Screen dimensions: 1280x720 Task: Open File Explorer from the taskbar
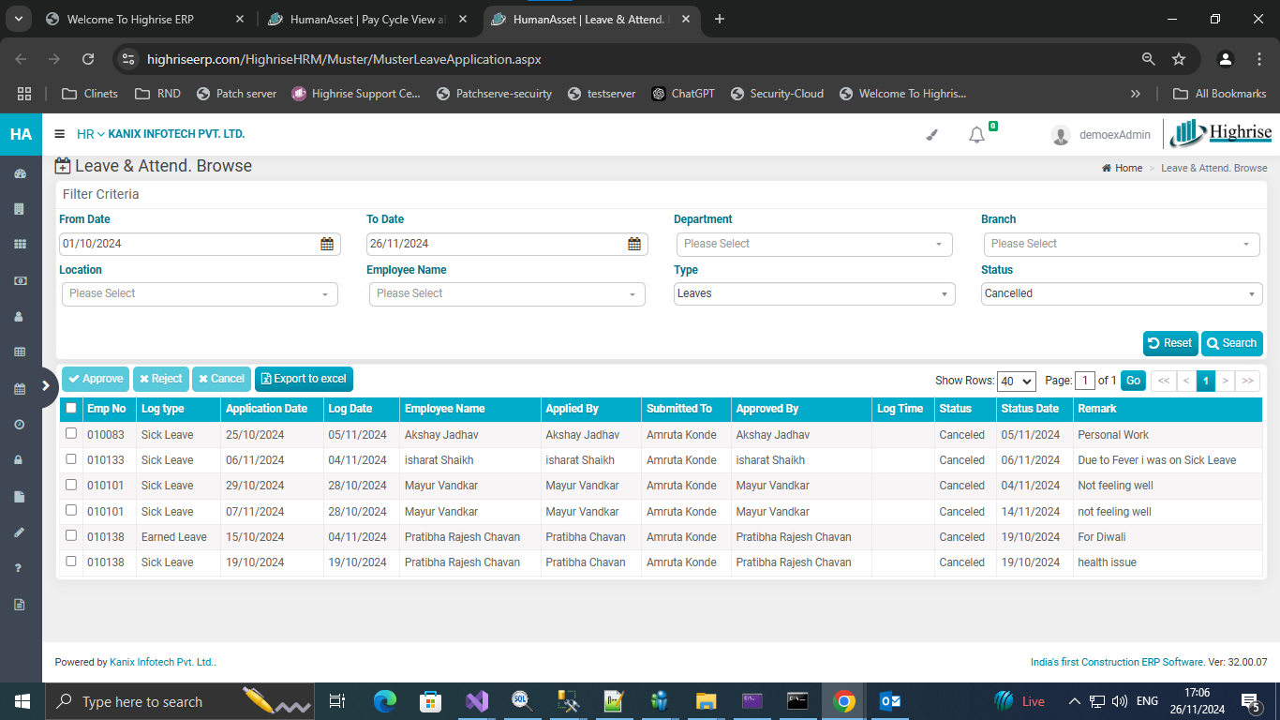706,701
